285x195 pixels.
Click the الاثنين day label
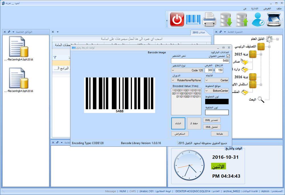click(218, 166)
